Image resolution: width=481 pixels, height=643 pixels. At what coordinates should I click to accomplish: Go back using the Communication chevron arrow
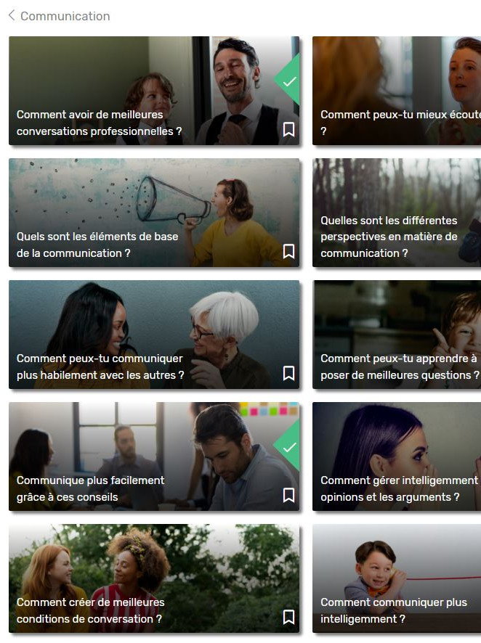(12, 15)
